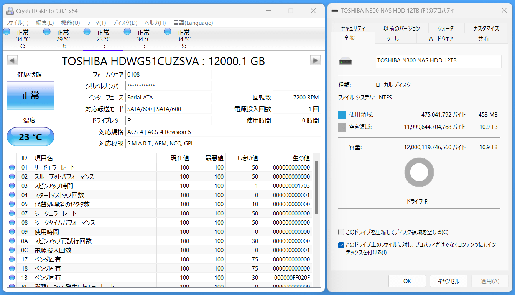
Task: Click the drive usage donut chart
Action: point(419,172)
